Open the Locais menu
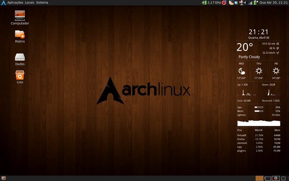The image size is (289, 181). 29,3
